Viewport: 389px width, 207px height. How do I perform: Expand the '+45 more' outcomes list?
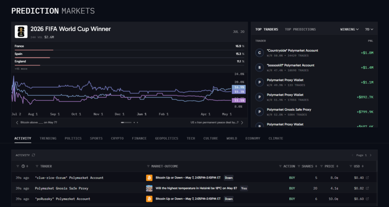[x=21, y=69]
